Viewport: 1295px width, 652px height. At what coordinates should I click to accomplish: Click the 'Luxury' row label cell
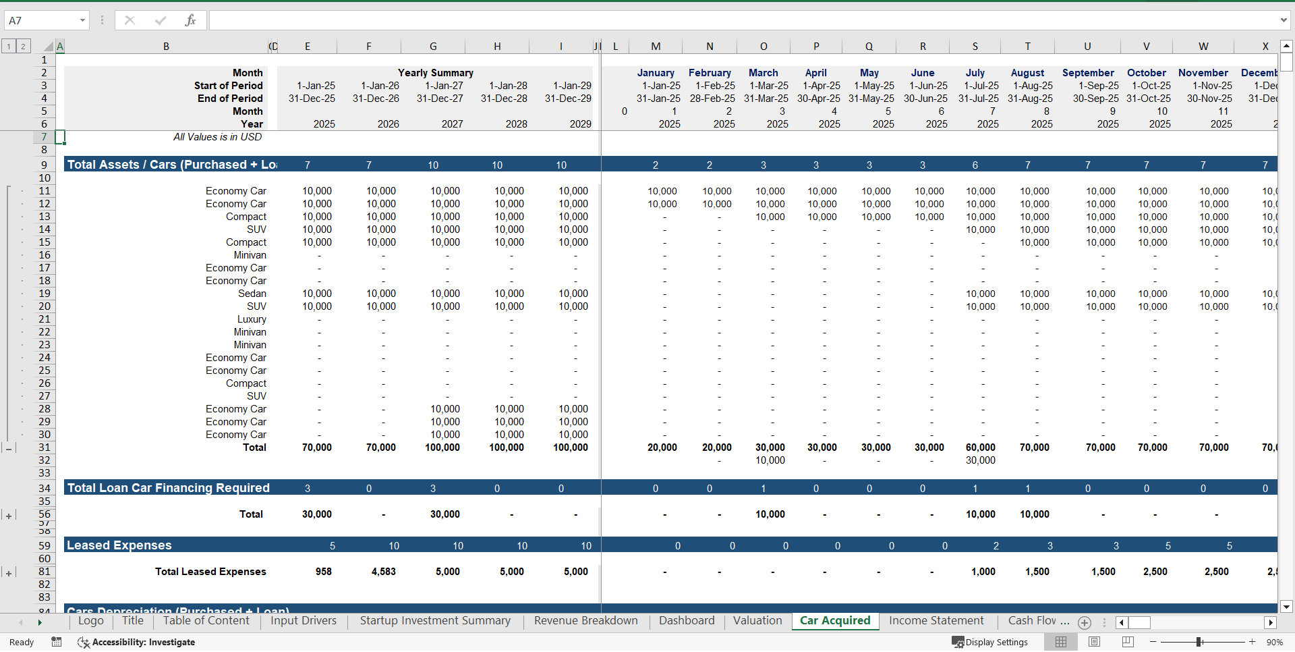(252, 319)
